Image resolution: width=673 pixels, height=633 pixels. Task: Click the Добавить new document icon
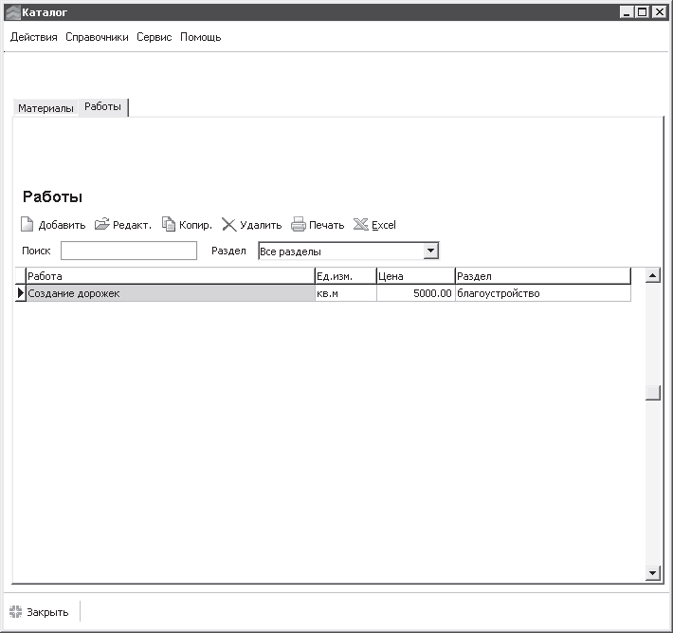[27, 224]
